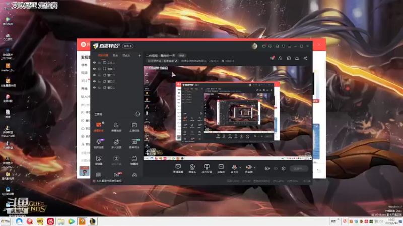Open the League of Legends taskbar icon
This screenshot has height=226, width=403.
point(93,221)
